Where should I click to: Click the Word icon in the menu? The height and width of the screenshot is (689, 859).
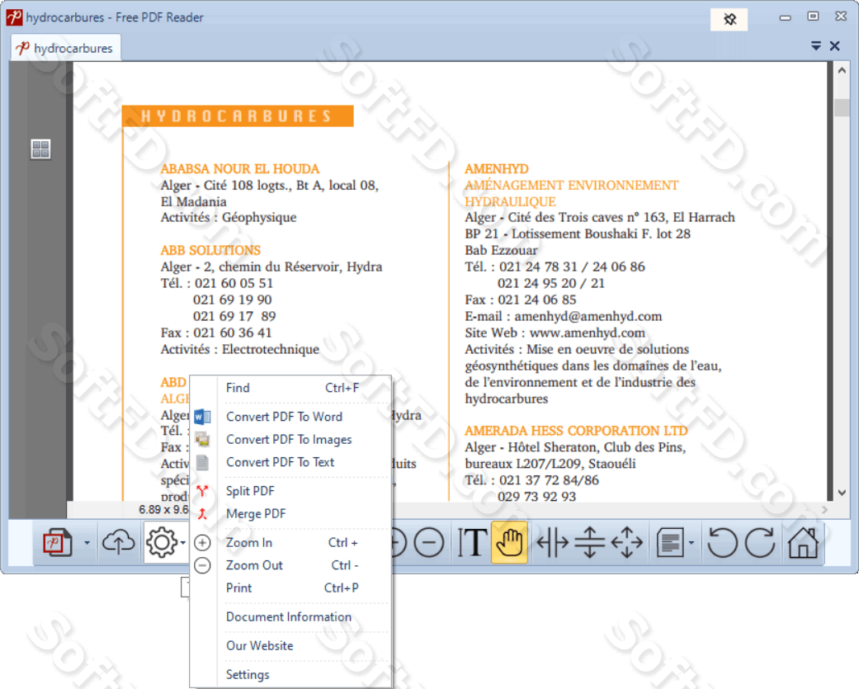pos(202,417)
